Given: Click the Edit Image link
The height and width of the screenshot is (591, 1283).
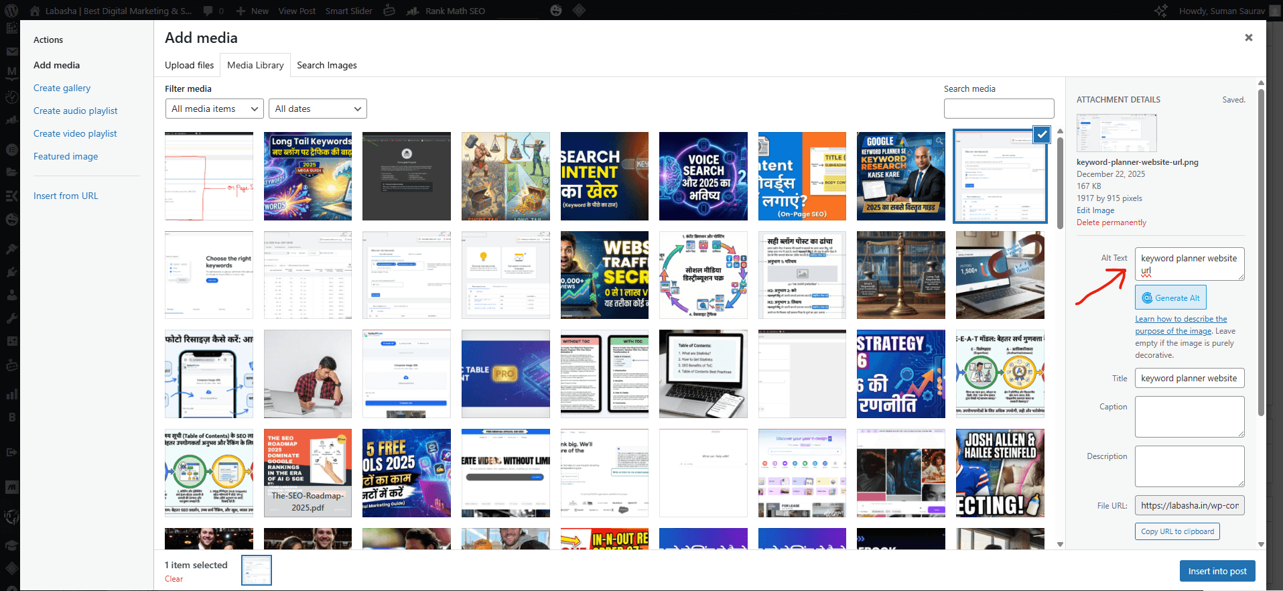Looking at the screenshot, I should pos(1095,210).
